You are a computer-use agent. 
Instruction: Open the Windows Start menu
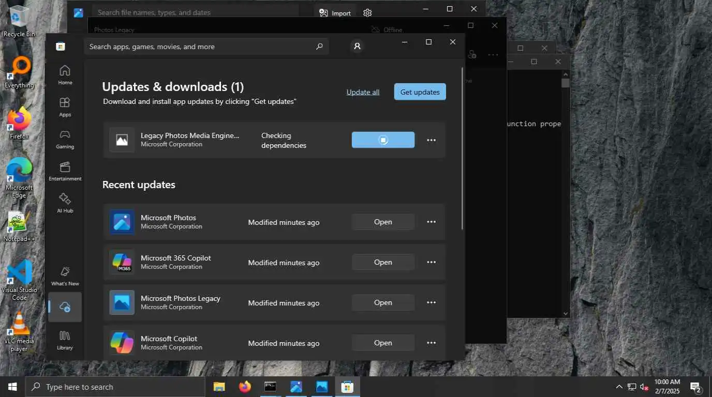pos(12,387)
